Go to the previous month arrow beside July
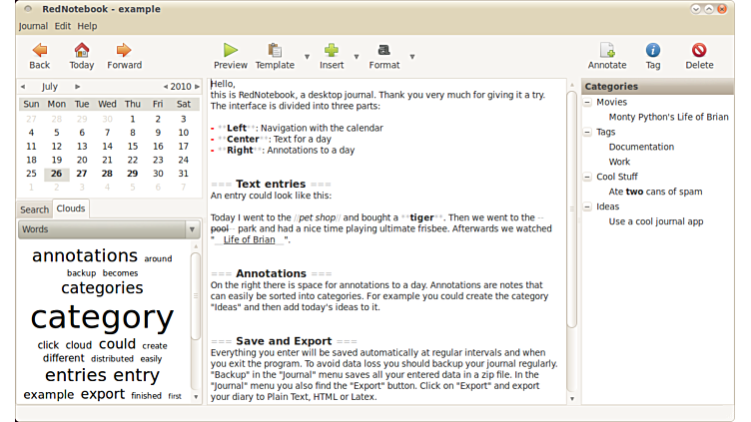Screen dimensions: 751x422 pos(23,87)
